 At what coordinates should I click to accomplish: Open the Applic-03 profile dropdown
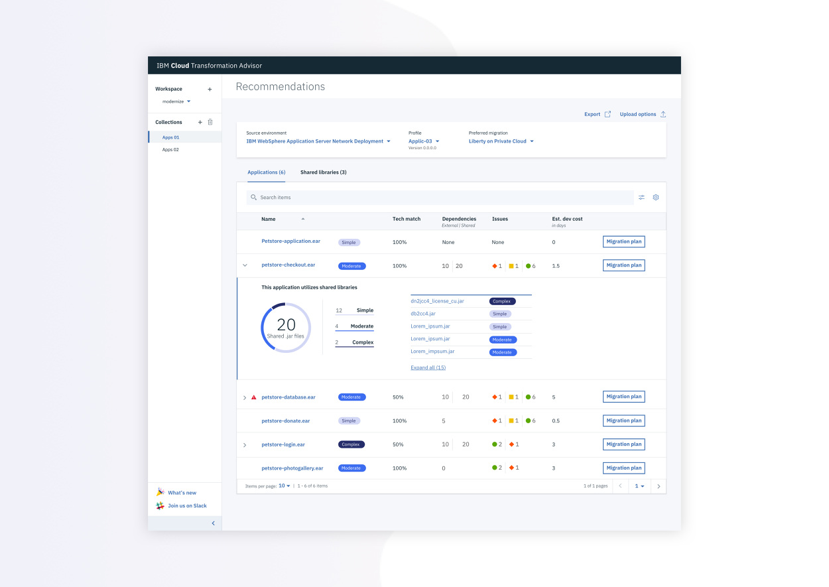(x=424, y=141)
